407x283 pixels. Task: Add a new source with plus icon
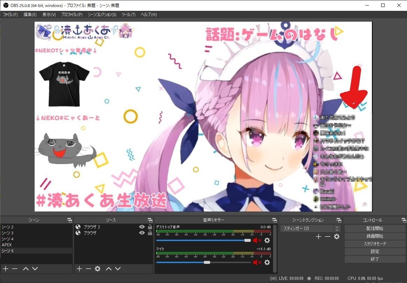pyautogui.click(x=79, y=269)
